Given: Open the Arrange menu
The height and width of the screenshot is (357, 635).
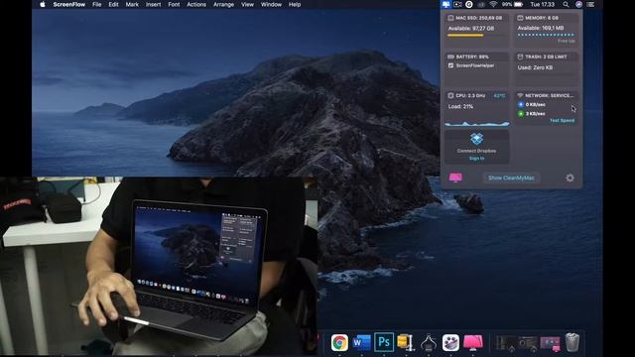Looking at the screenshot, I should coord(223,4).
